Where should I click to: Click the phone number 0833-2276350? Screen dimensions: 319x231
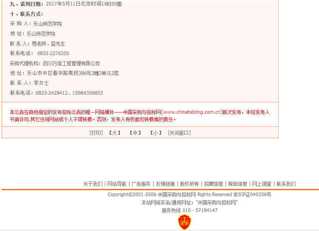[x=53, y=53]
